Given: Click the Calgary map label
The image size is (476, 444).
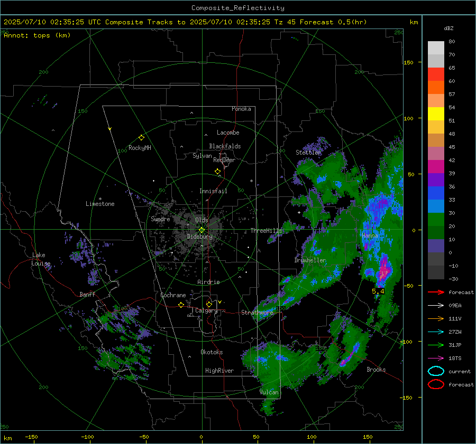Looking at the screenshot, I should 206,310.
